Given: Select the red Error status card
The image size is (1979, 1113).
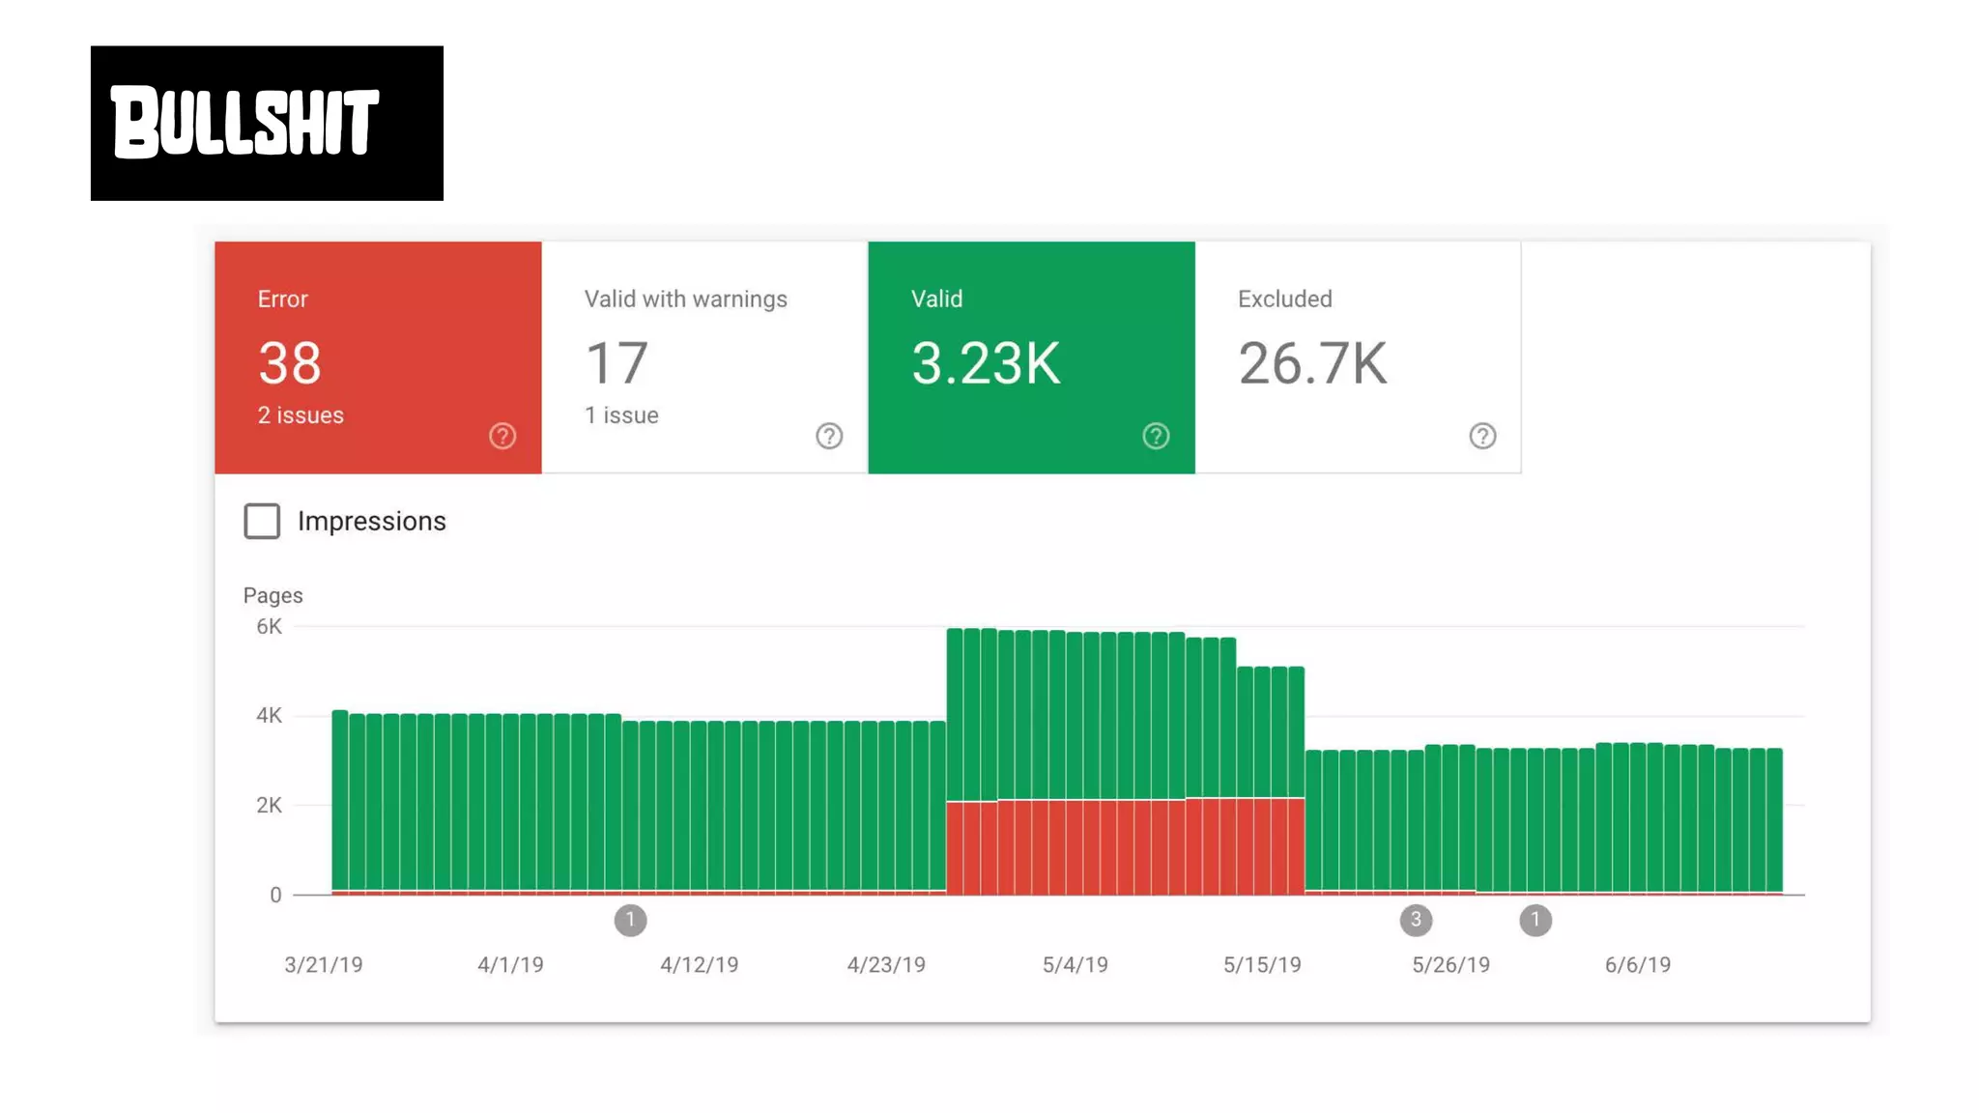Looking at the screenshot, I should [x=378, y=357].
